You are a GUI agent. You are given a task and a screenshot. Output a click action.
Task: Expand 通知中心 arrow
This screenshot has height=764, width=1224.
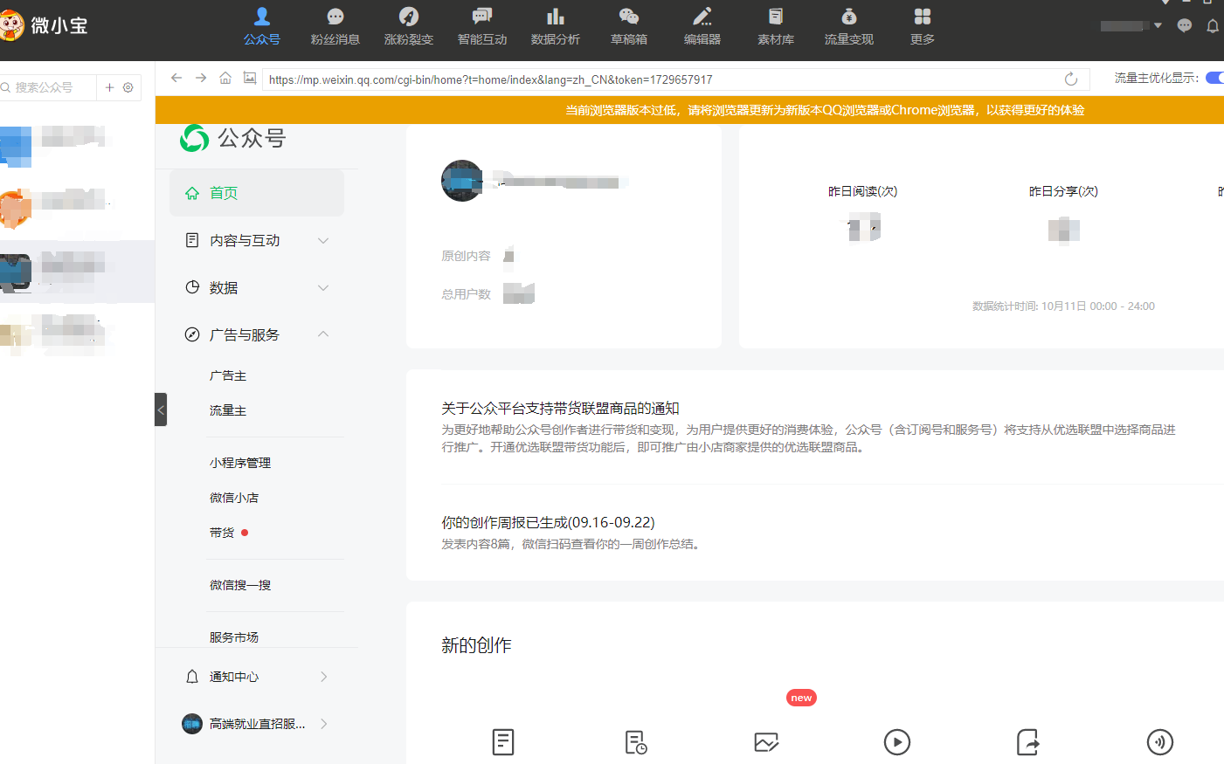[x=323, y=677]
